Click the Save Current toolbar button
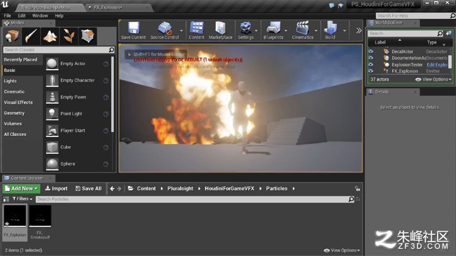Viewport: 456px width, 256px height. click(134, 30)
